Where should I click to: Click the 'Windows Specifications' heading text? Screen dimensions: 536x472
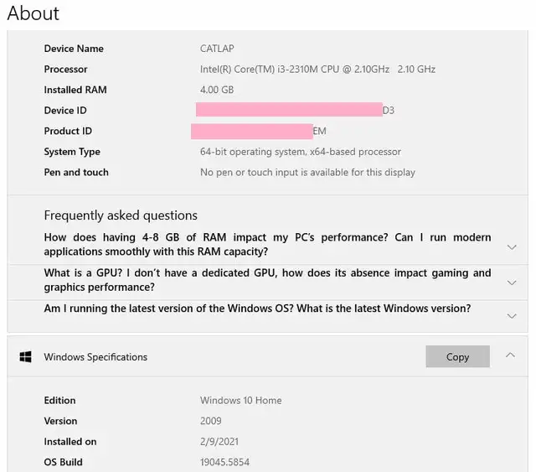[x=95, y=357]
